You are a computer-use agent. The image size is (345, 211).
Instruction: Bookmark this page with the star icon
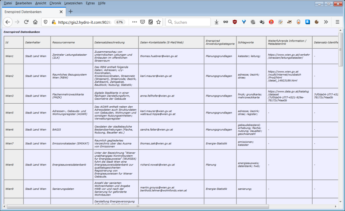[x=158, y=22]
